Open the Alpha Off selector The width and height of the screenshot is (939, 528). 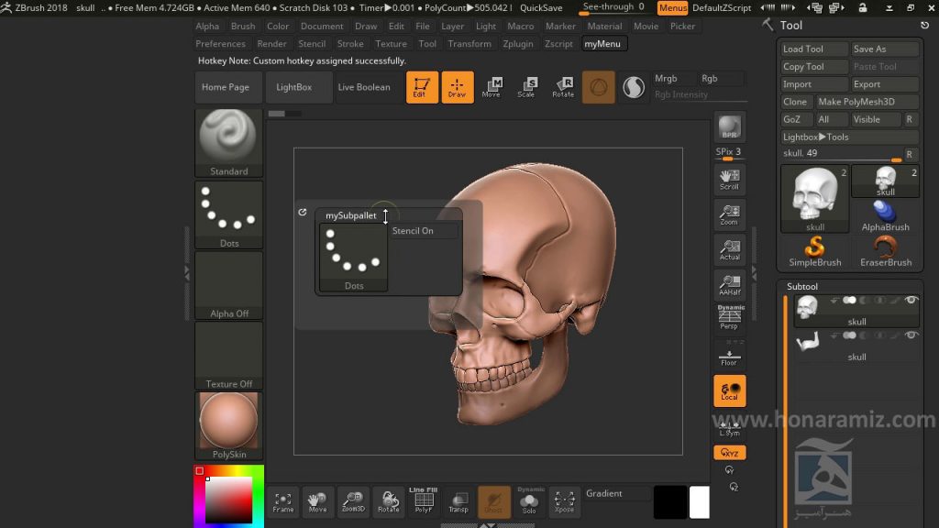228,286
